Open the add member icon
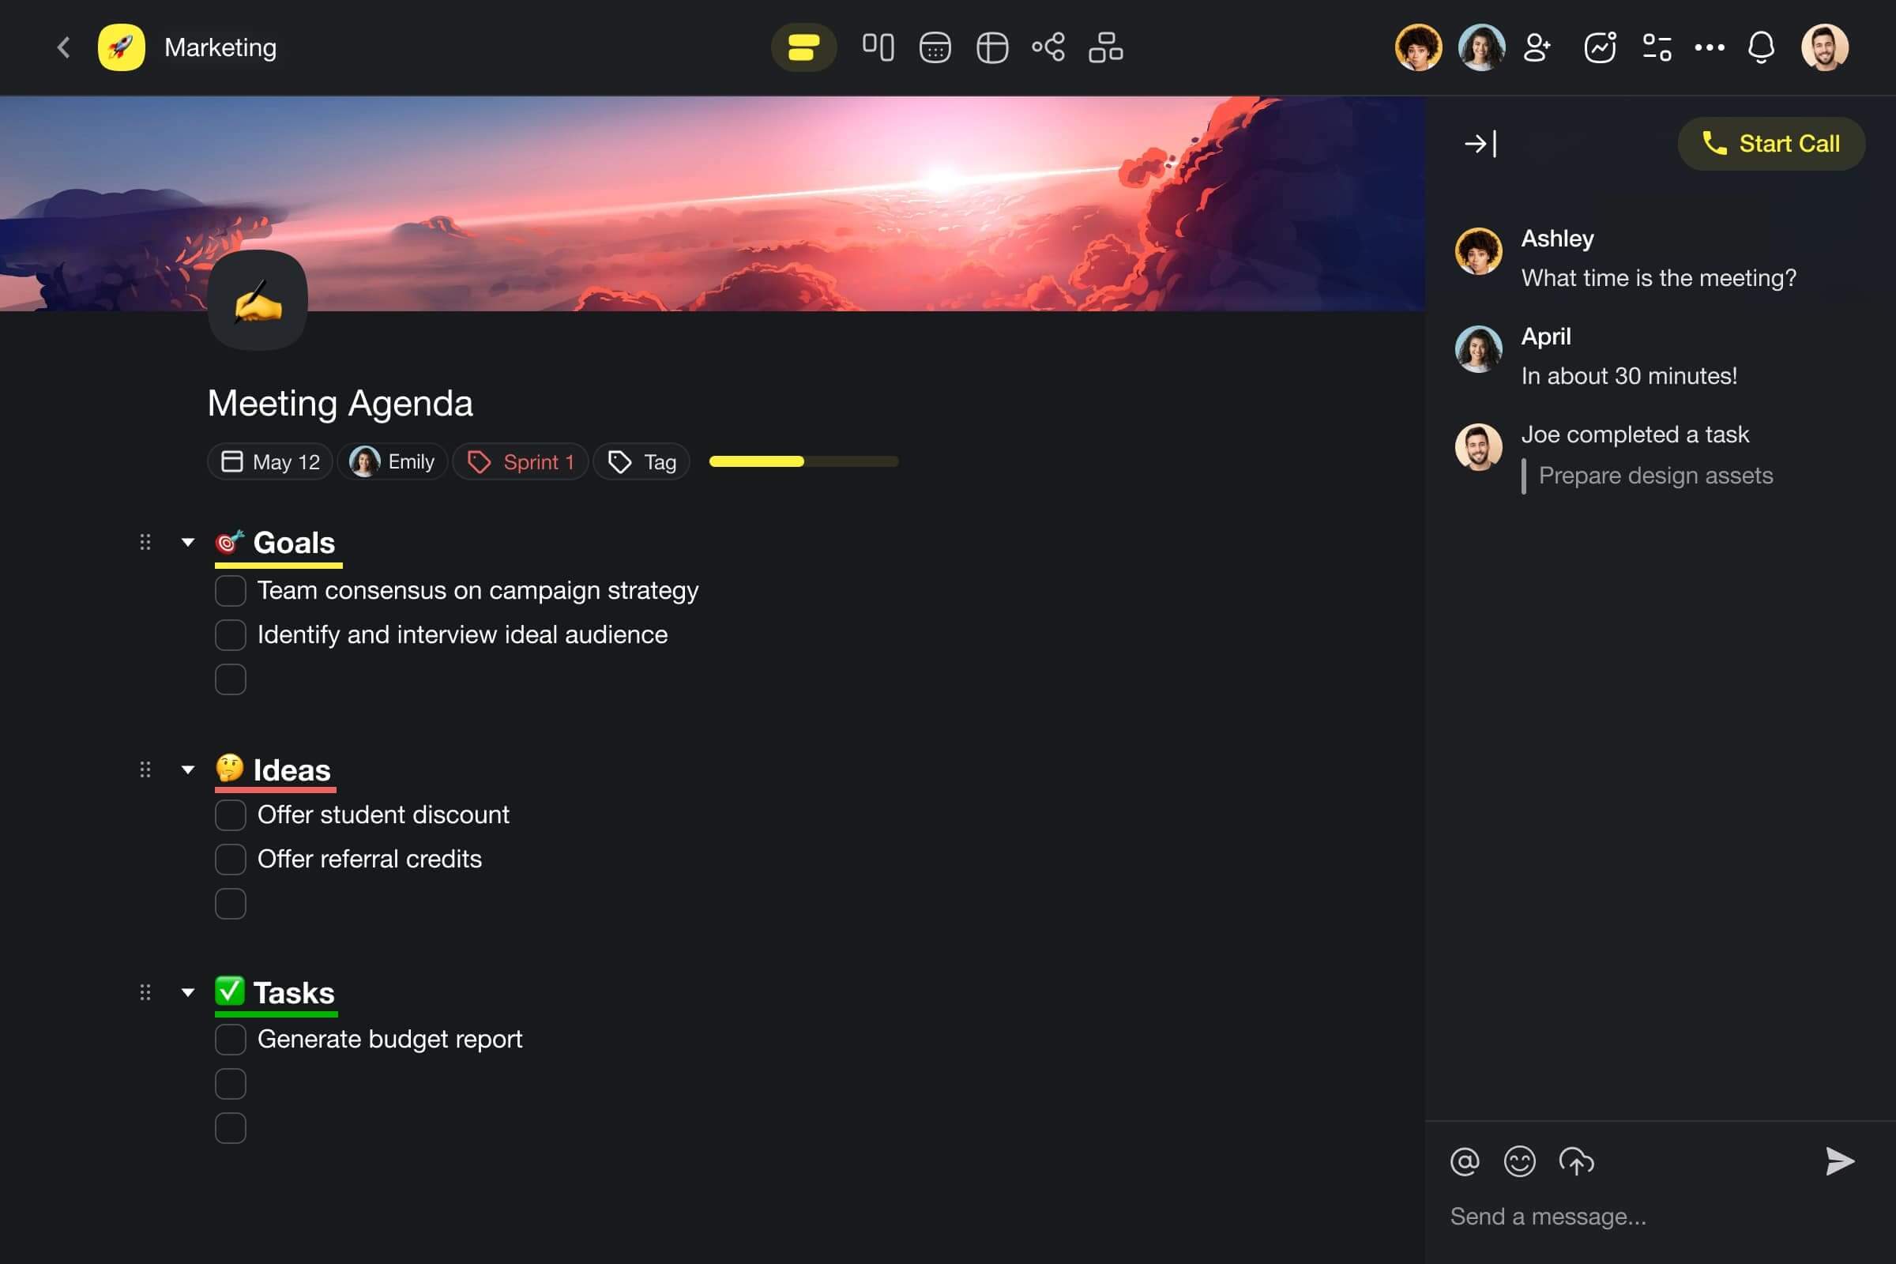 (x=1537, y=47)
